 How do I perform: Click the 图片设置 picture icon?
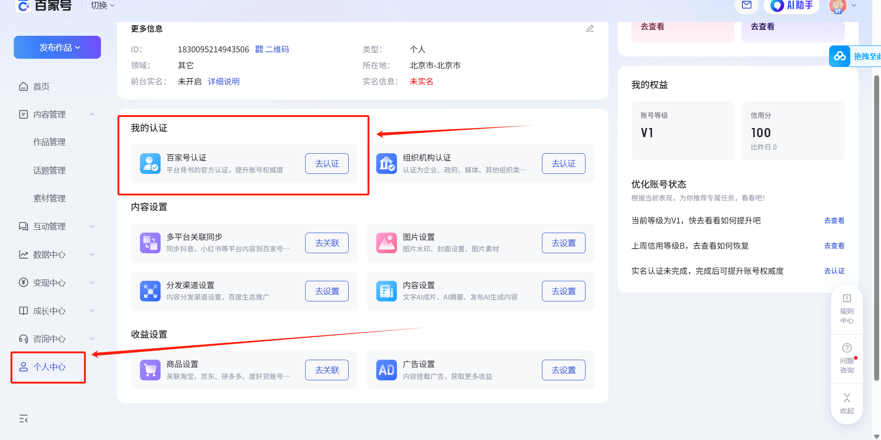click(386, 243)
